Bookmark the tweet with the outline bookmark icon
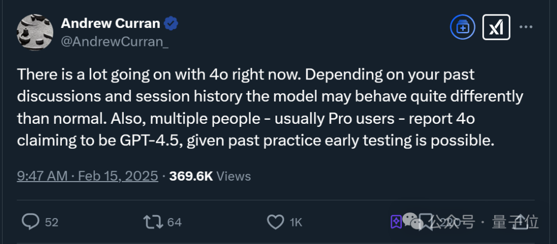The width and height of the screenshot is (557, 244). click(x=425, y=222)
